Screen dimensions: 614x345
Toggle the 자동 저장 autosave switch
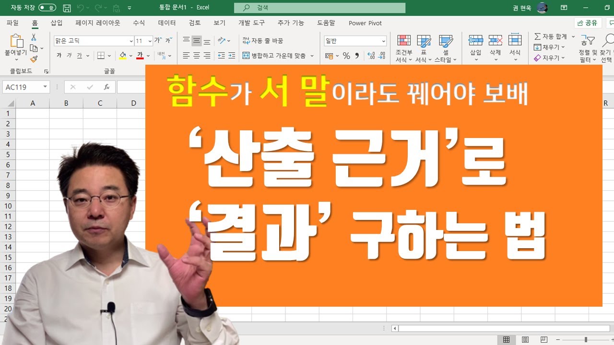click(x=47, y=8)
